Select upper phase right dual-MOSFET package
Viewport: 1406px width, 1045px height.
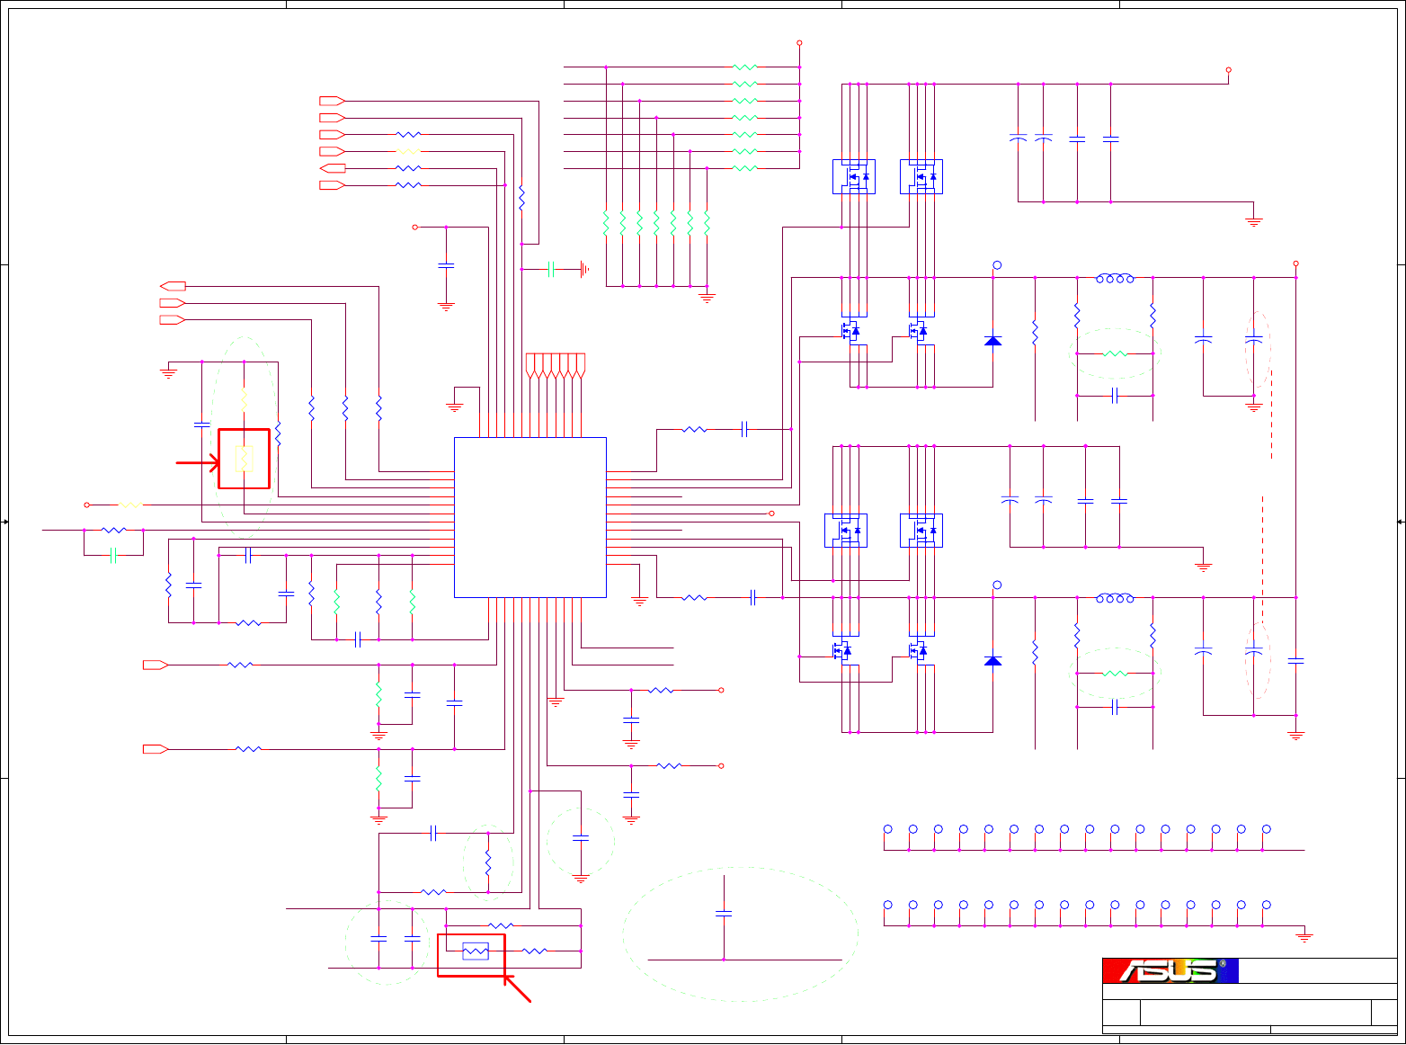pyautogui.click(x=921, y=176)
